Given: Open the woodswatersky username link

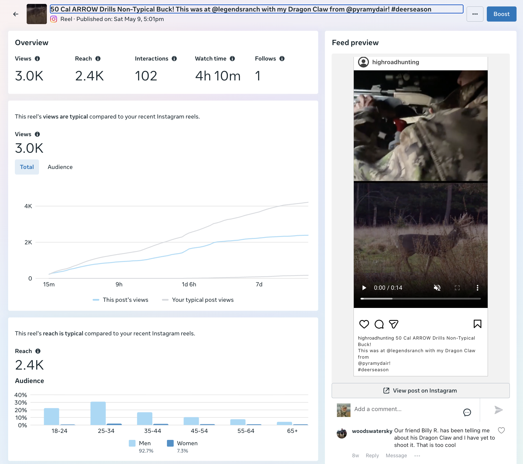Looking at the screenshot, I should [372, 431].
